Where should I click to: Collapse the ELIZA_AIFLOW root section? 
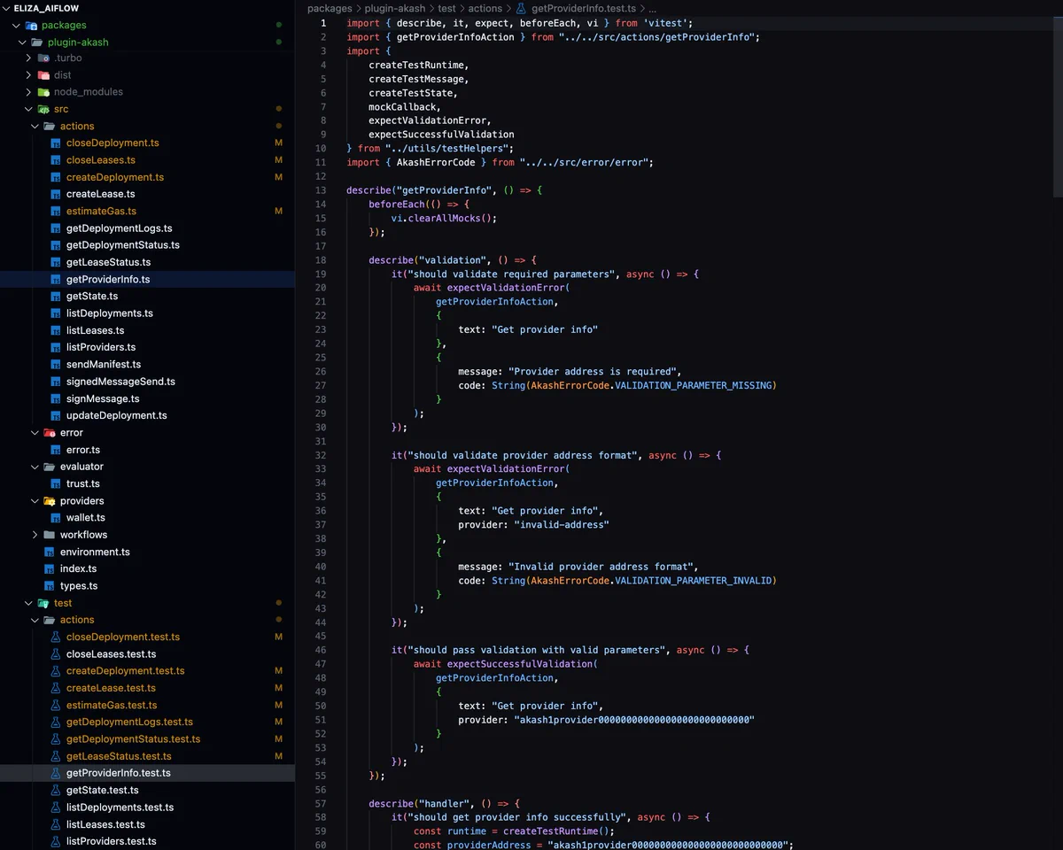point(7,8)
